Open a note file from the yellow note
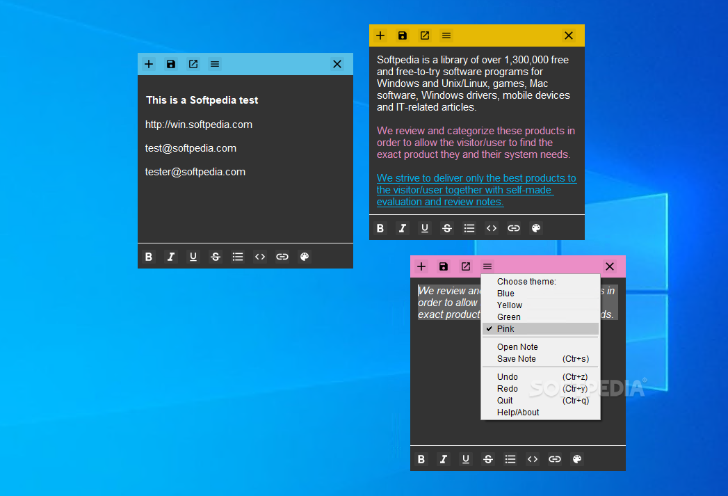The width and height of the screenshot is (728, 496). (425, 35)
